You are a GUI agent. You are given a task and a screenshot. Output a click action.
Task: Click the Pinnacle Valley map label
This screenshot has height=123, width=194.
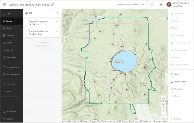point(143,84)
